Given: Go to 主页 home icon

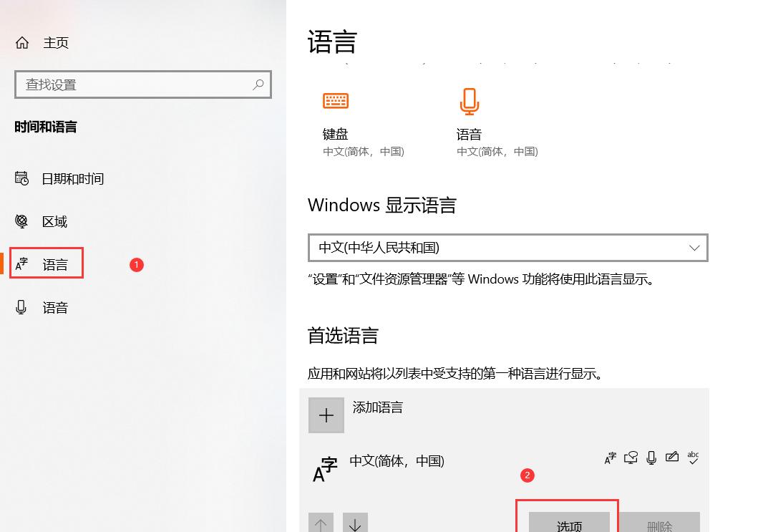Looking at the screenshot, I should pos(22,43).
